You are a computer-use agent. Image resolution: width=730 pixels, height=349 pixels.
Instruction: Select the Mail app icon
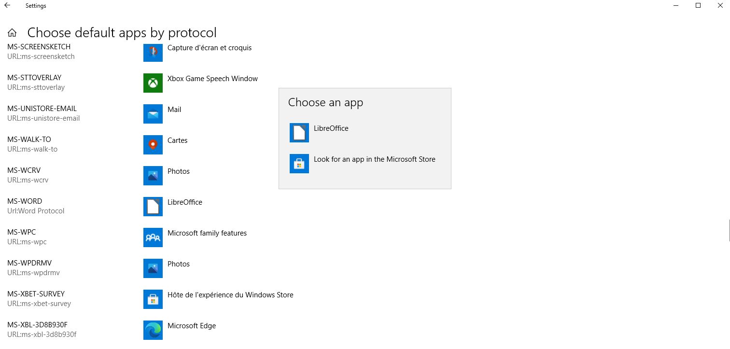153,114
